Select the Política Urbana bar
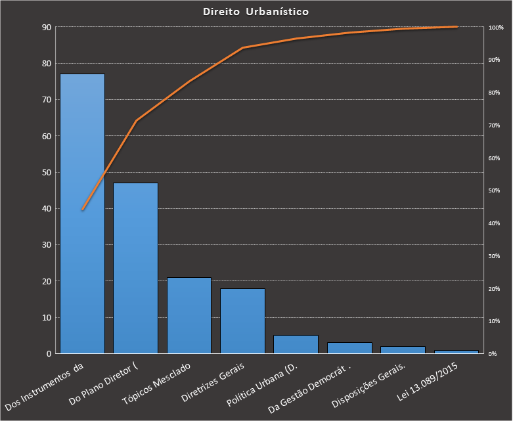 tap(296, 344)
